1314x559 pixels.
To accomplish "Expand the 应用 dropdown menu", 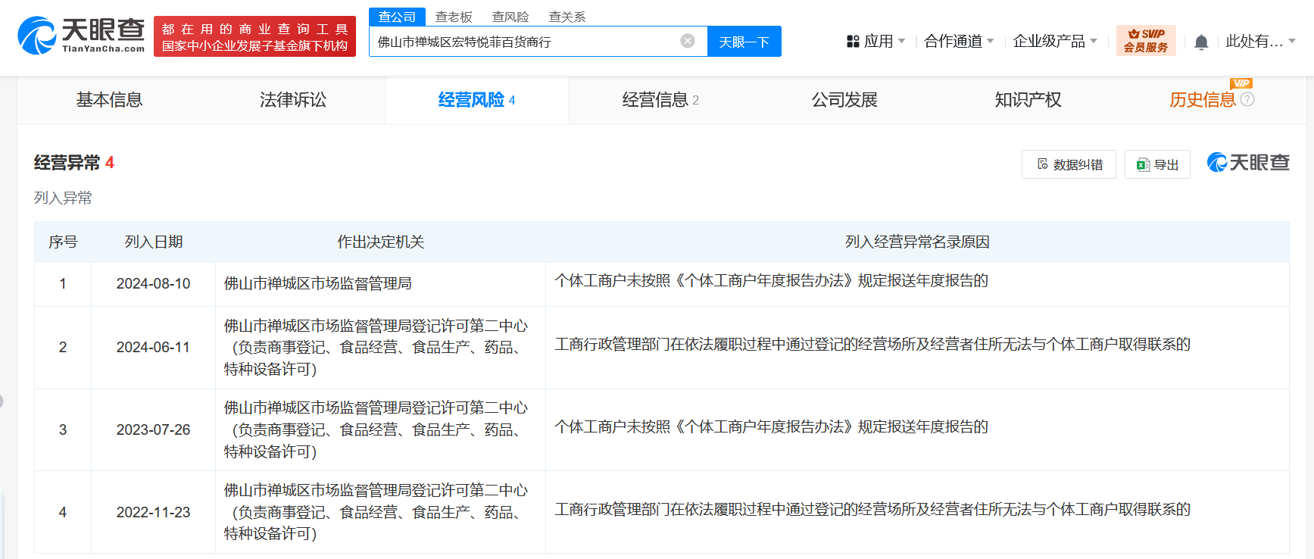I will (875, 41).
